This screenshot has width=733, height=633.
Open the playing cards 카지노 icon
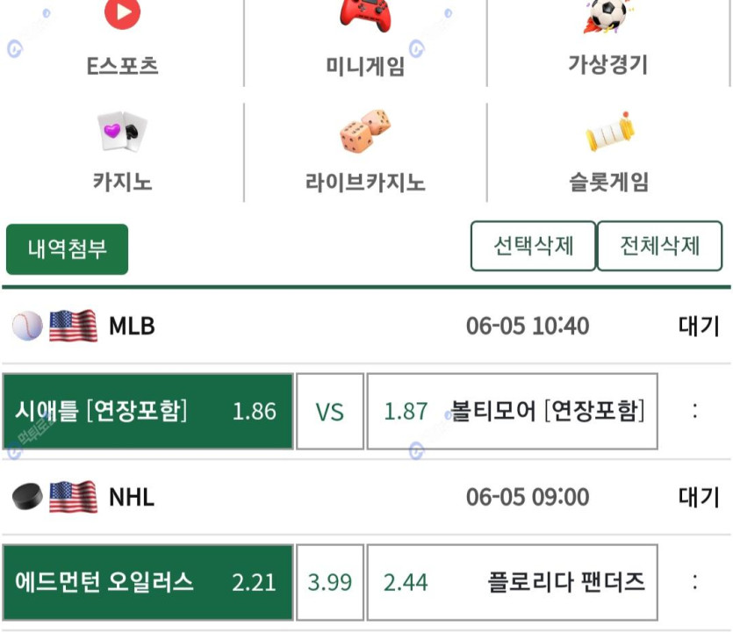coord(123,132)
